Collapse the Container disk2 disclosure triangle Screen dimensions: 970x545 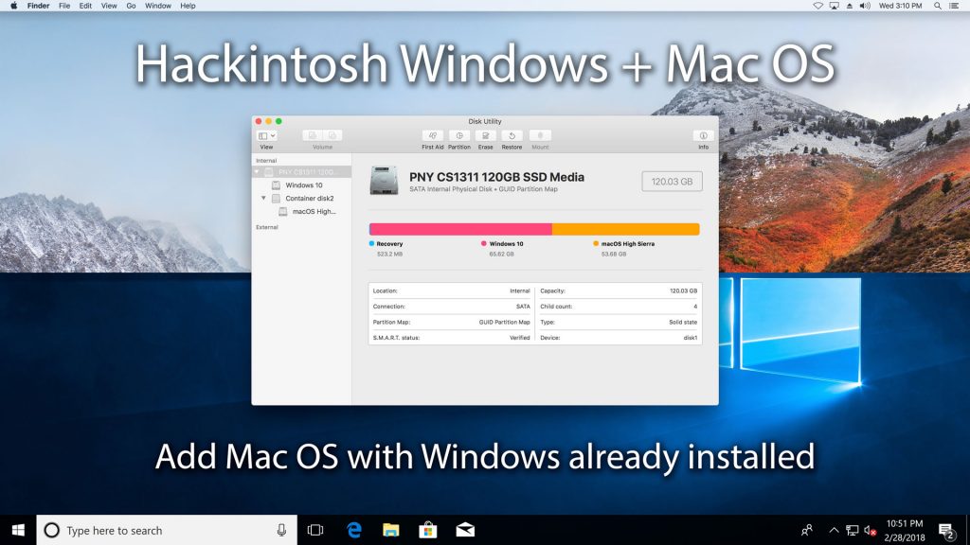tap(263, 199)
